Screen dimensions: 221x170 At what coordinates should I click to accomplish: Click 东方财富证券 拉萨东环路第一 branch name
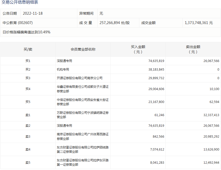click(83, 162)
